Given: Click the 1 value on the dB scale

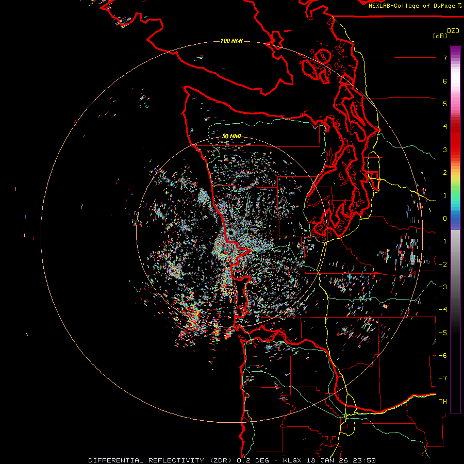Looking at the screenshot, I should coord(445,195).
